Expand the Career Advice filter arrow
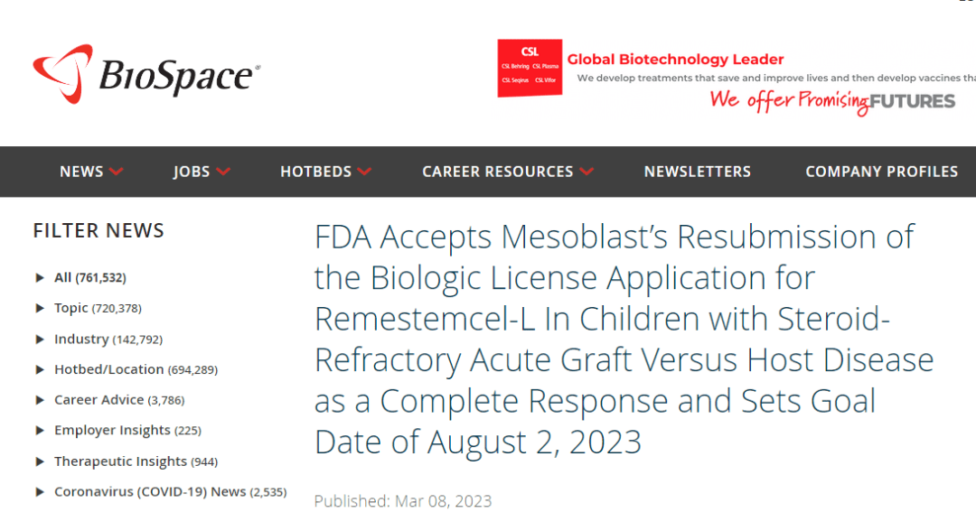The image size is (976, 531). click(40, 400)
